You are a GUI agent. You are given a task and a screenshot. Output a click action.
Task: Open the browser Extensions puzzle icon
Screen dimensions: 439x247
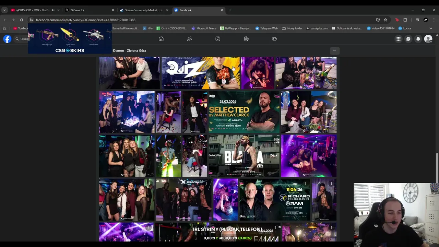point(405,20)
